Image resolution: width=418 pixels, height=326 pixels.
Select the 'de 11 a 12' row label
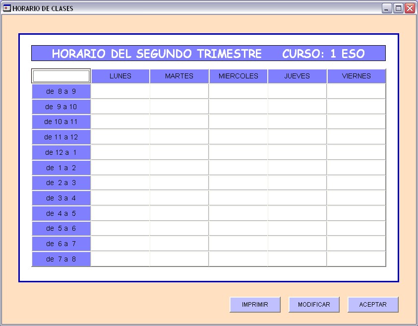(61, 137)
